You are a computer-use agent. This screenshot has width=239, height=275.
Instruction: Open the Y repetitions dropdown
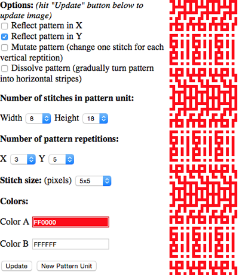click(61, 159)
